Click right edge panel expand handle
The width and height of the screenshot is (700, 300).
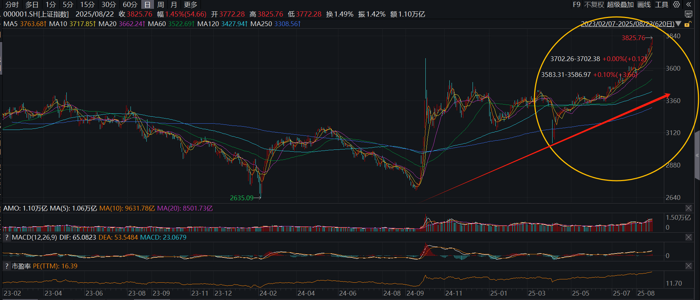tap(697, 155)
